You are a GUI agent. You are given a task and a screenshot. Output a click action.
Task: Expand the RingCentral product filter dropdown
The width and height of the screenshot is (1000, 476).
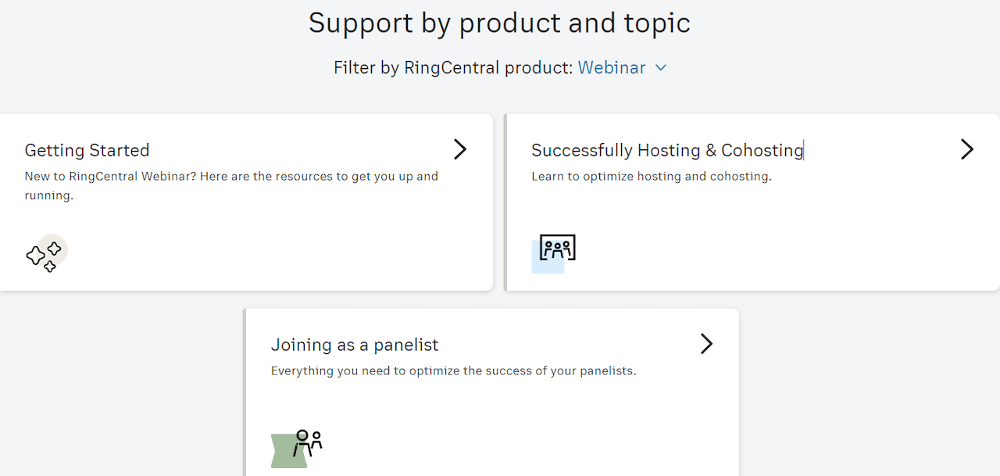pos(623,68)
